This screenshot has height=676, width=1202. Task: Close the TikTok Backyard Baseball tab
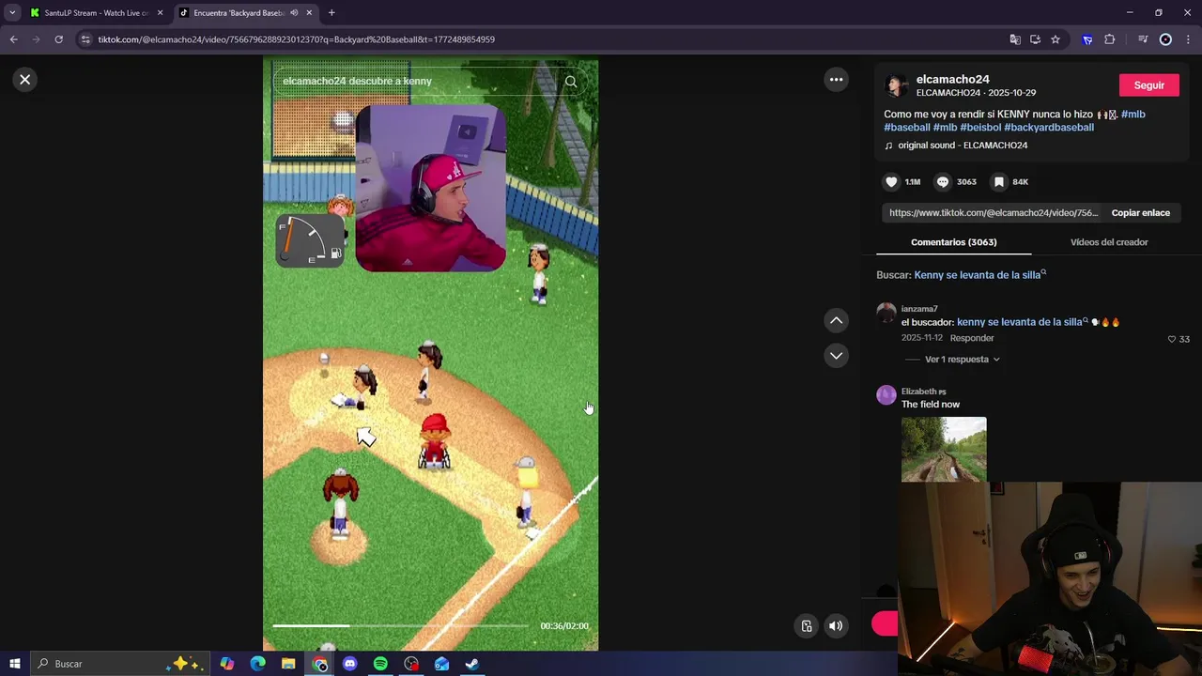(x=308, y=13)
